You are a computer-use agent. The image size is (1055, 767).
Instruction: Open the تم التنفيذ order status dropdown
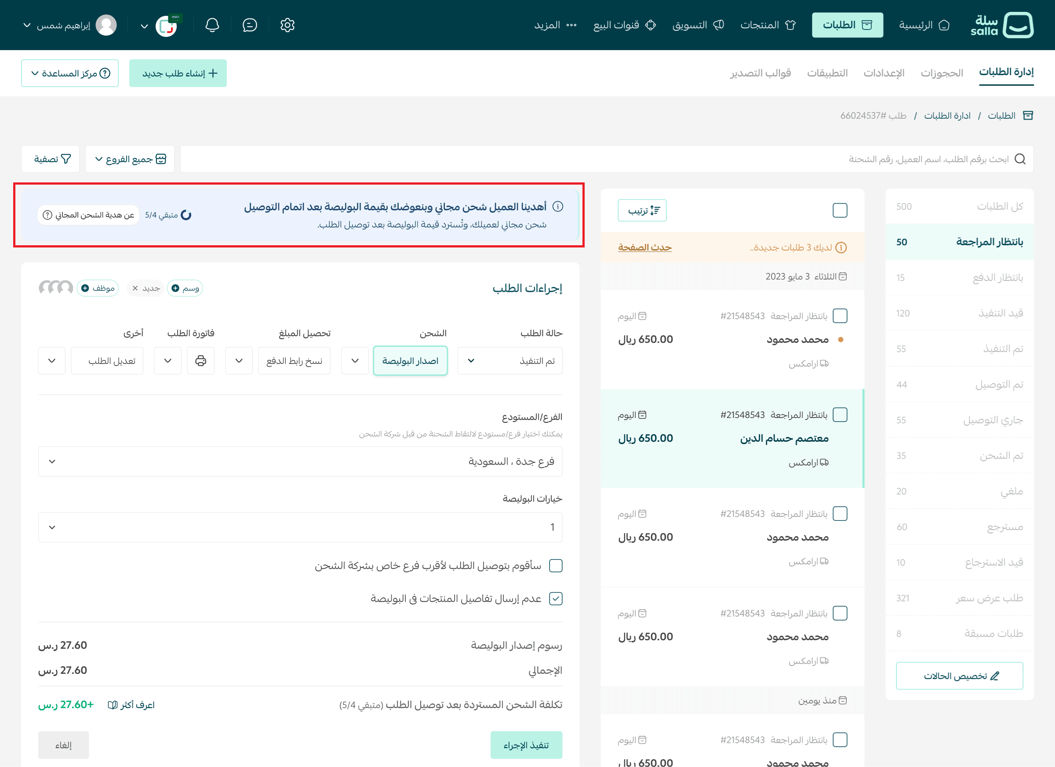pos(510,360)
